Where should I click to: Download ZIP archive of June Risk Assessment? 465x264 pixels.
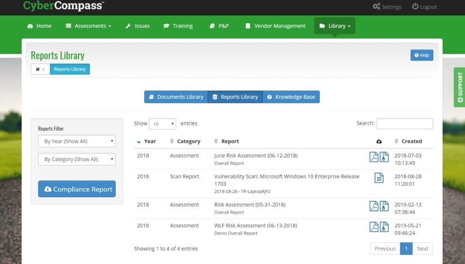384,157
